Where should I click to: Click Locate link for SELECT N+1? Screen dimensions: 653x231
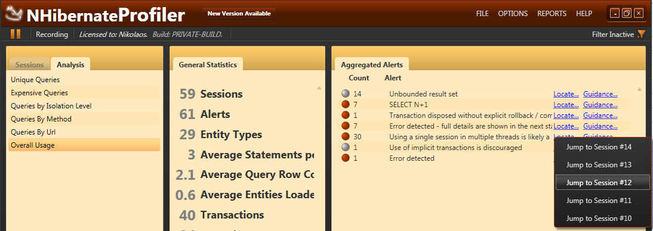pyautogui.click(x=566, y=105)
